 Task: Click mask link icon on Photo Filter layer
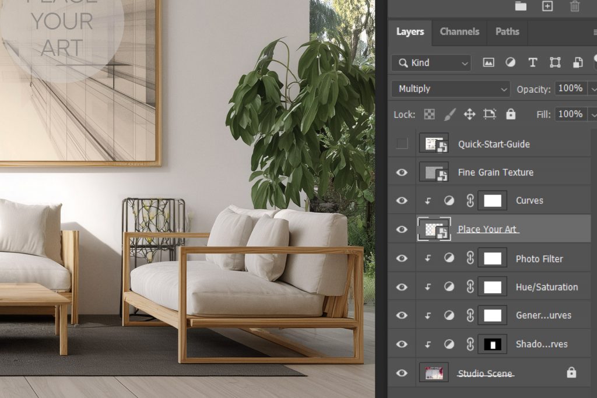coord(470,258)
